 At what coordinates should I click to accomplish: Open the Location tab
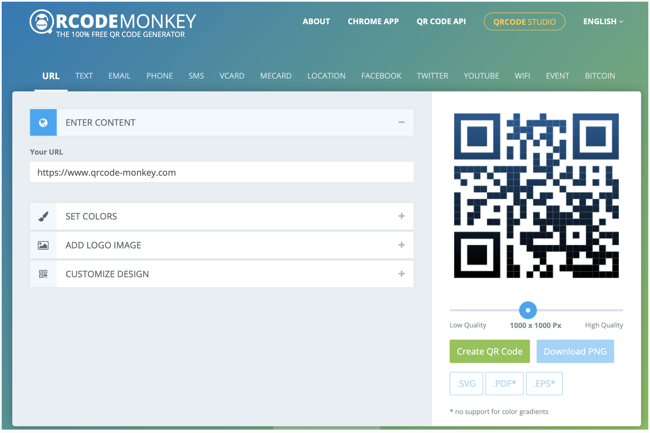coord(326,76)
